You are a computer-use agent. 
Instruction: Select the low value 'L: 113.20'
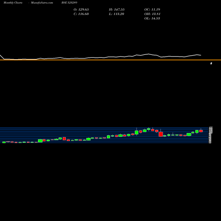[117, 14]
